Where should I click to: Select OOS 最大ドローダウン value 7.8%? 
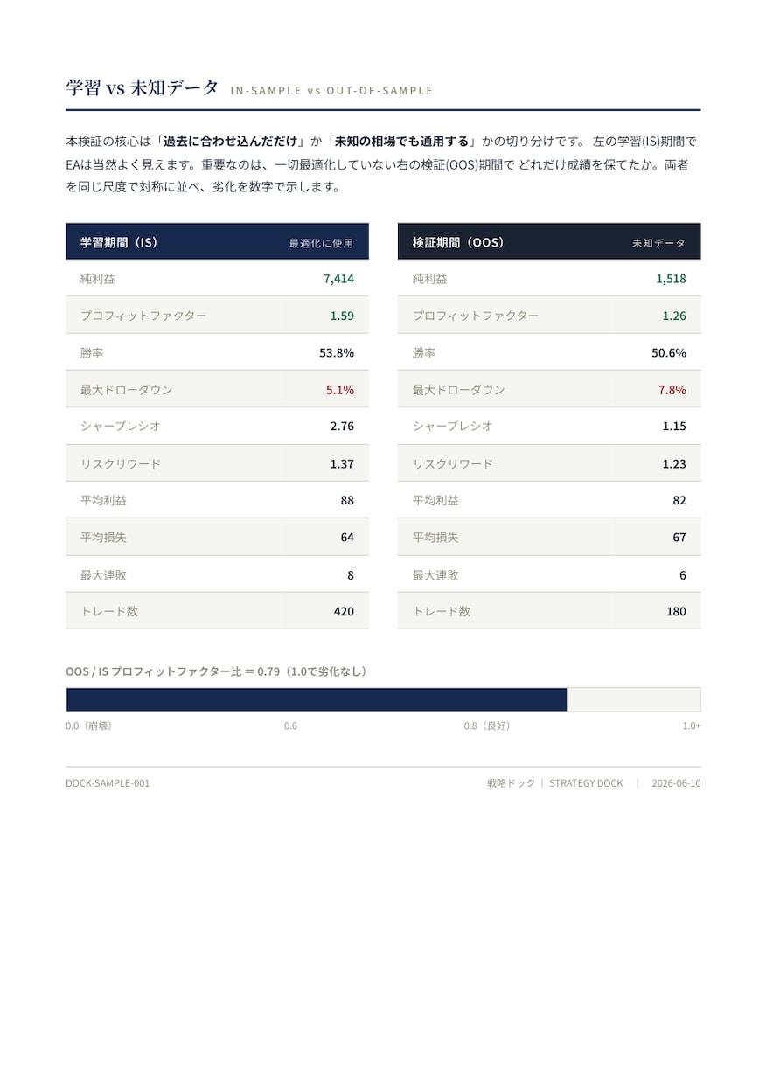tap(672, 390)
